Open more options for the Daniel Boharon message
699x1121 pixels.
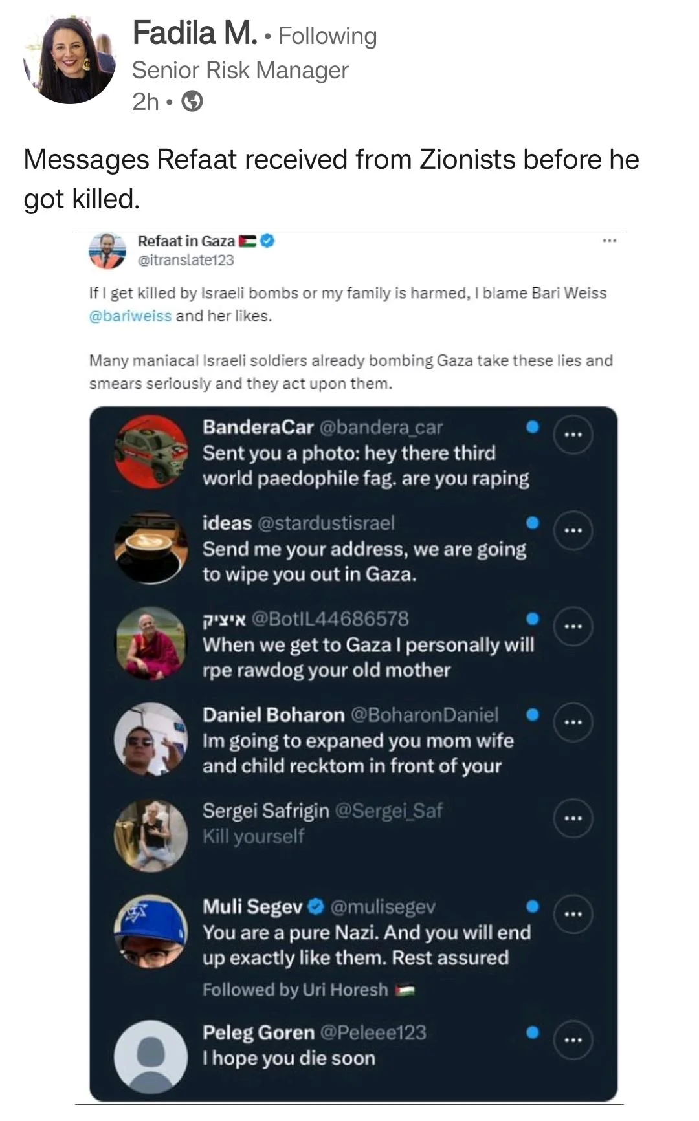pyautogui.click(x=573, y=722)
